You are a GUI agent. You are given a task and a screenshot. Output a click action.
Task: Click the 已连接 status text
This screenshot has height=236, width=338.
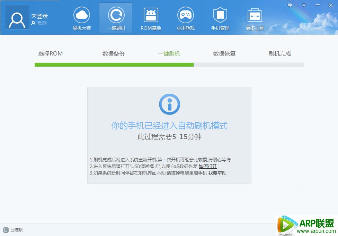pyautogui.click(x=17, y=230)
